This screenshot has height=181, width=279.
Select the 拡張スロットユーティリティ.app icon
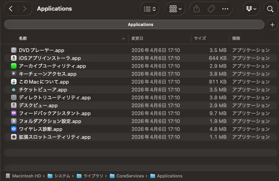[x=14, y=137]
